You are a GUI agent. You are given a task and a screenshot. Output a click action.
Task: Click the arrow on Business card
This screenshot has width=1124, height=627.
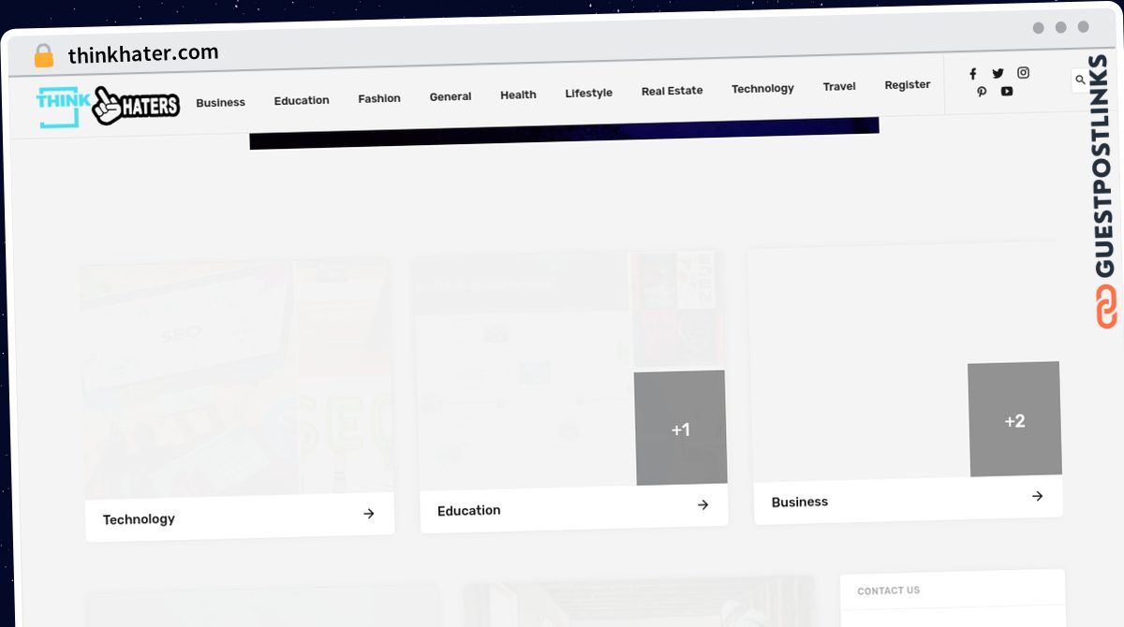[1037, 496]
